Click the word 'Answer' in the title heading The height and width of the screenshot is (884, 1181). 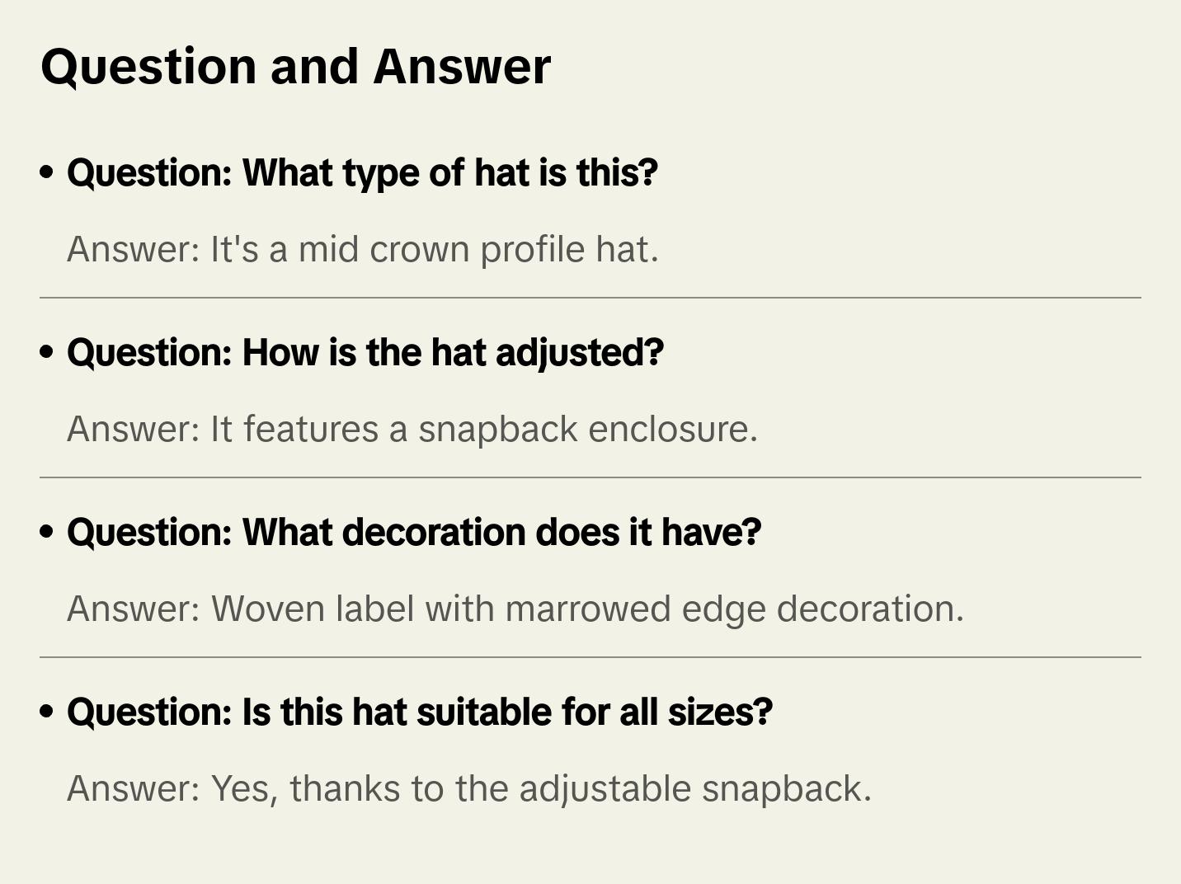[x=462, y=66]
